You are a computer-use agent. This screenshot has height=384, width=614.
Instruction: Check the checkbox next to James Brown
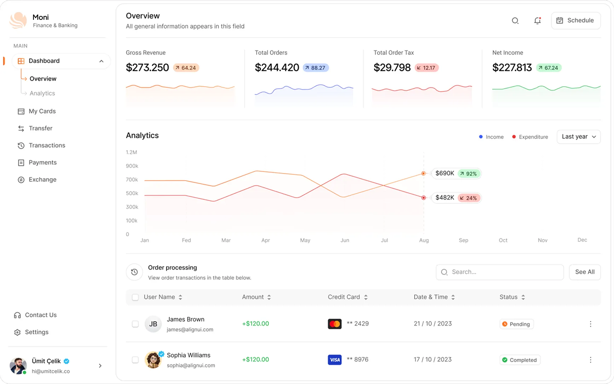(135, 324)
